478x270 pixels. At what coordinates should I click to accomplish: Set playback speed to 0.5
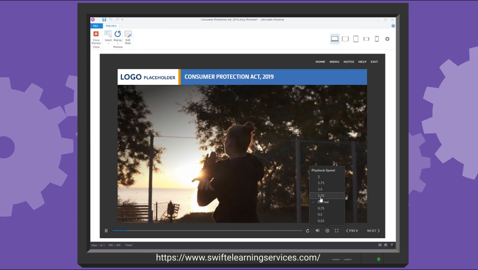point(320,215)
